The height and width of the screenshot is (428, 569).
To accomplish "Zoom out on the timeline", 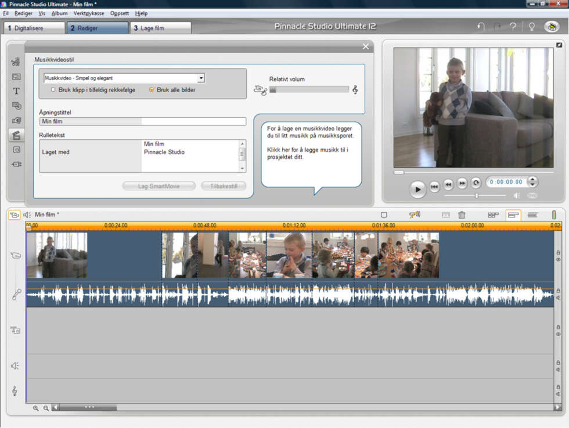I will pyautogui.click(x=46, y=408).
